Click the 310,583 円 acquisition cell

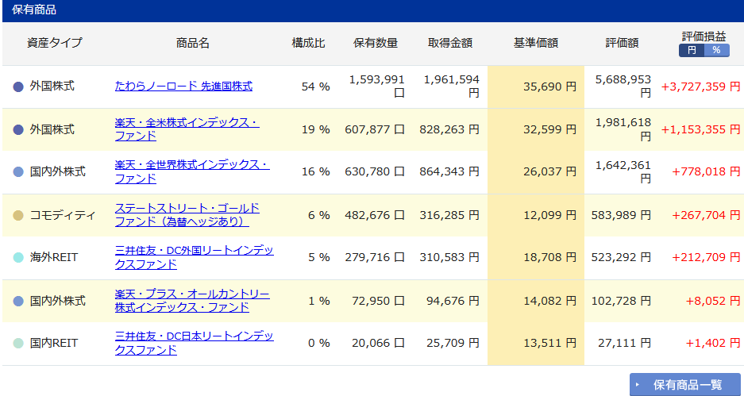pos(450,257)
